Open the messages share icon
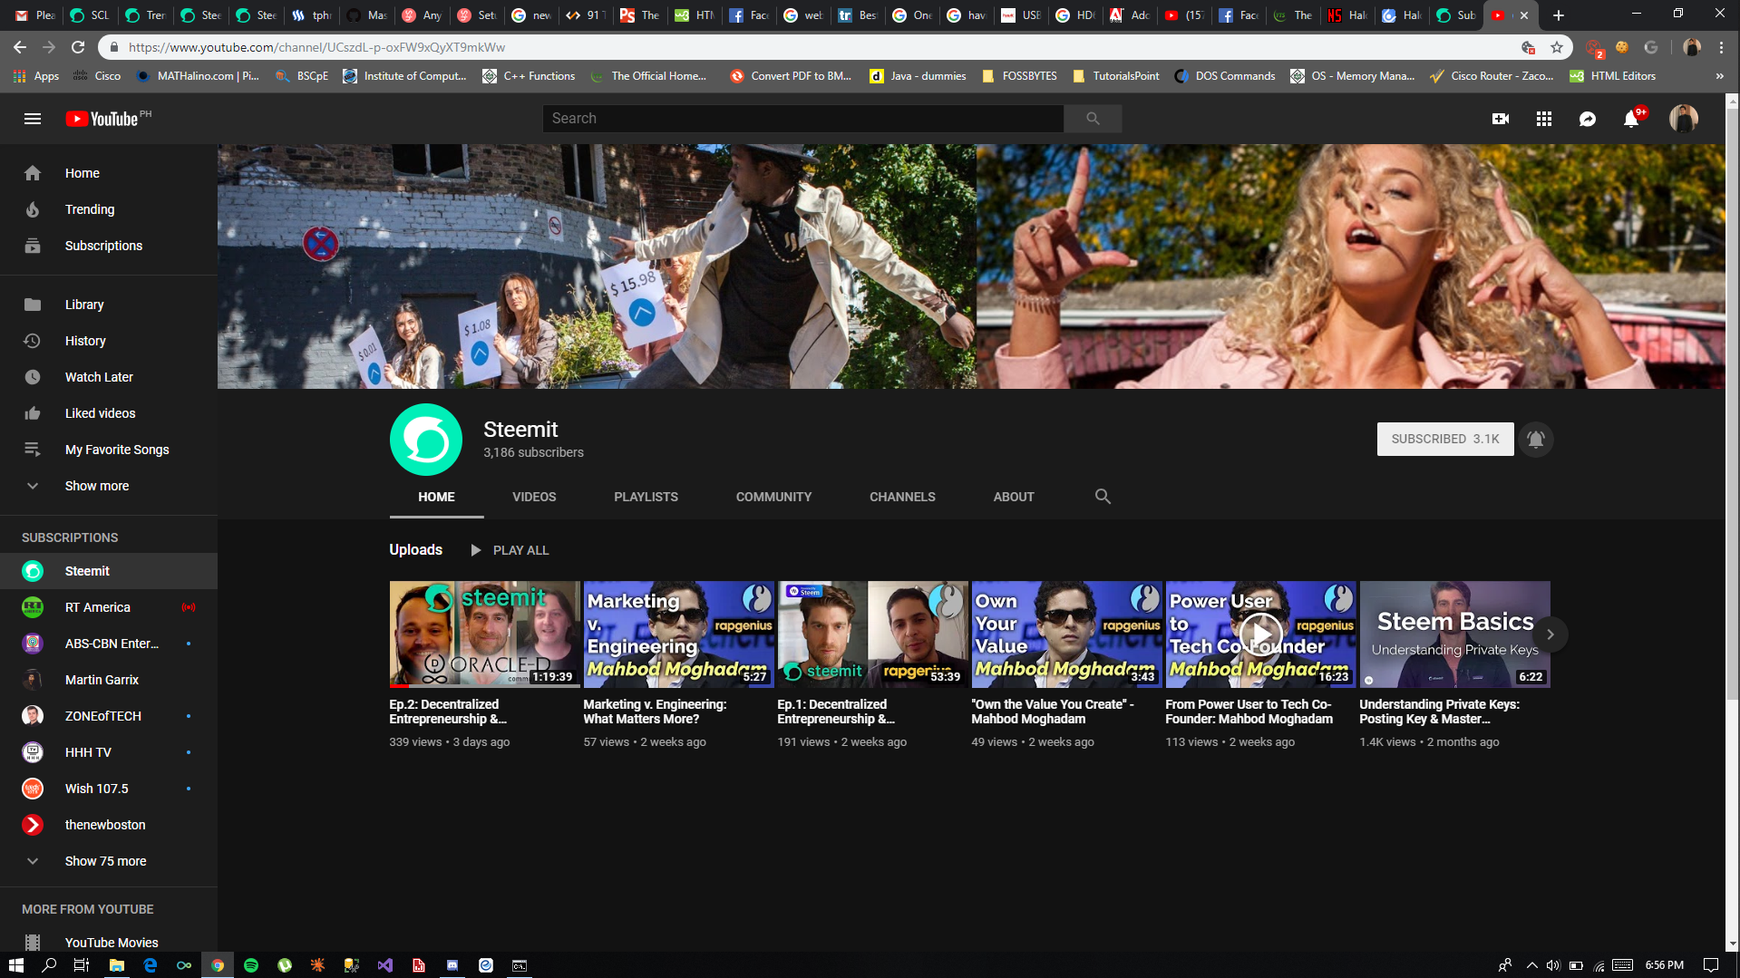Image resolution: width=1740 pixels, height=978 pixels. point(1588,119)
